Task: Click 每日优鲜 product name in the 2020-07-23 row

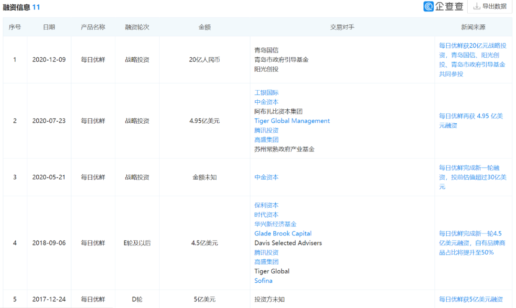Action: 93,121
